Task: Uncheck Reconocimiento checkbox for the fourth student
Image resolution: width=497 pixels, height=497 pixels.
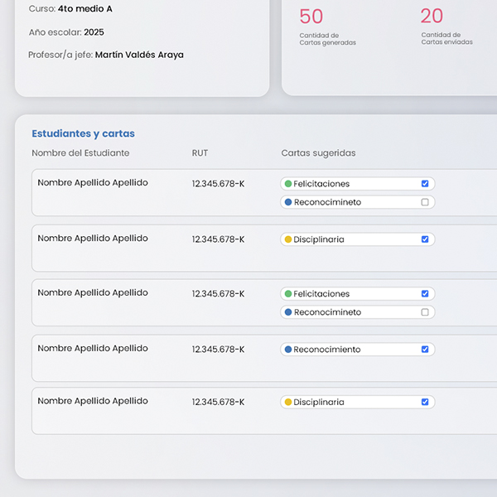Action: 425,350
